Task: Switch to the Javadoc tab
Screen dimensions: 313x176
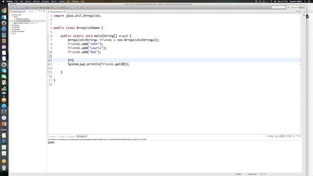Action: [61, 136]
